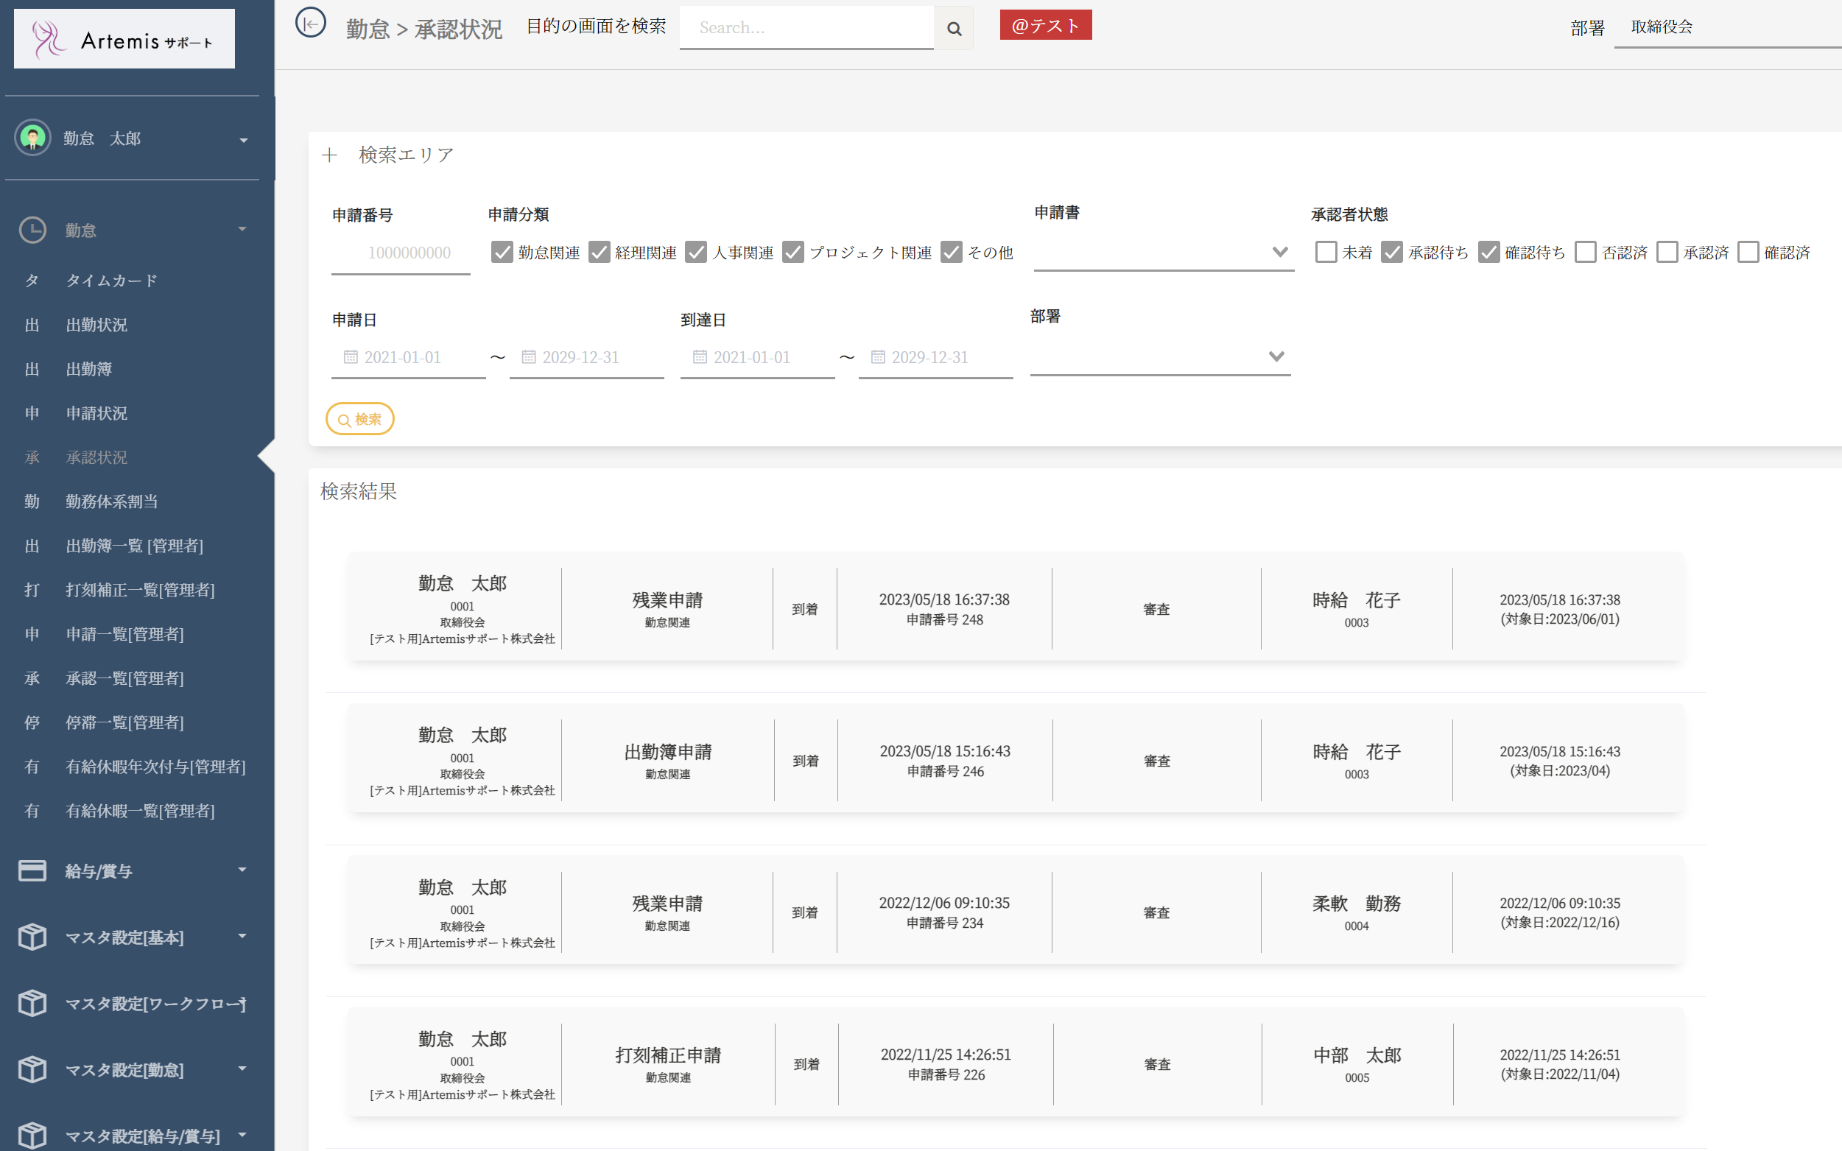Go to 申請状況 in the sidebar

pyautogui.click(x=96, y=413)
